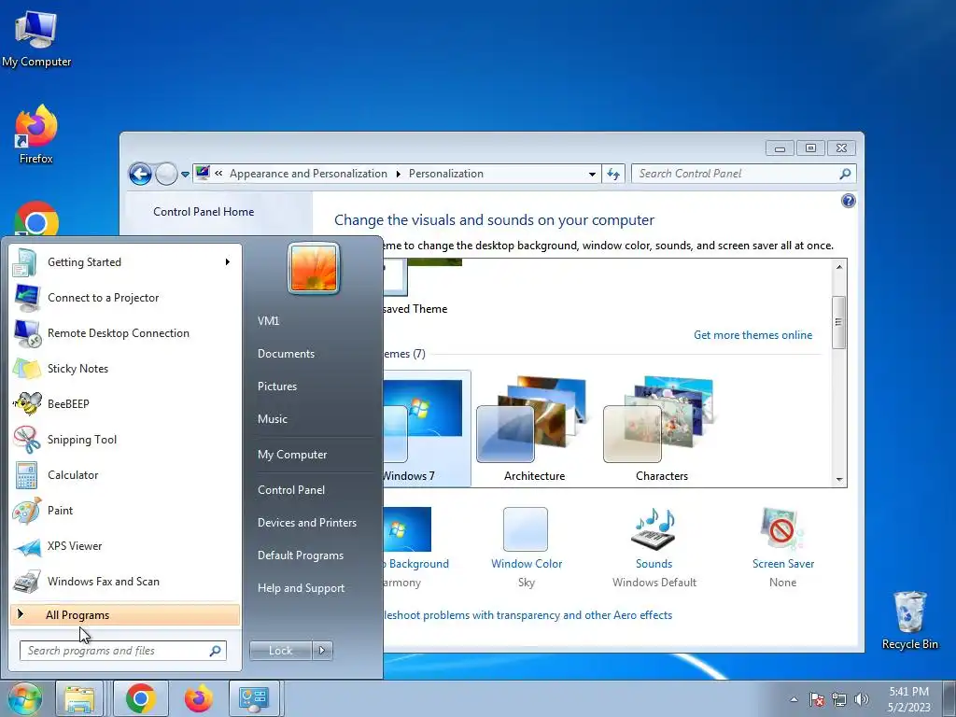Screen dimensions: 956x717
Task: Open shutdown options arrow next to Lock
Action: (322, 651)
